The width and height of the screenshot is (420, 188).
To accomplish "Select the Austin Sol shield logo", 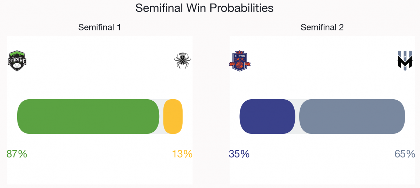I will click(x=240, y=61).
